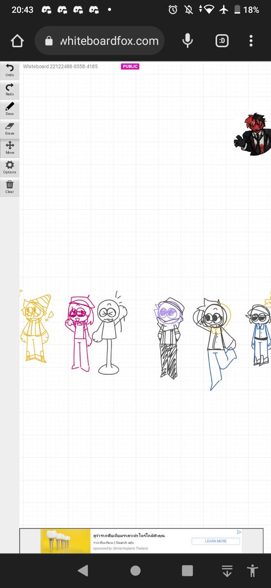
Task: Select the Redo tool
Action: (10, 89)
